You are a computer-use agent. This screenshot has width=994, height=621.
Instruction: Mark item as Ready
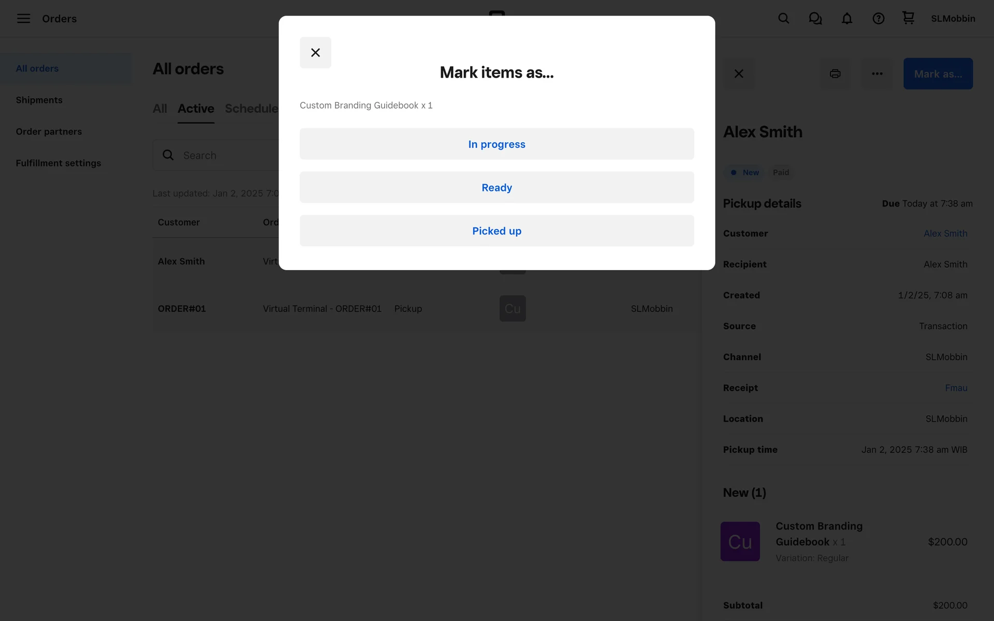[496, 187]
